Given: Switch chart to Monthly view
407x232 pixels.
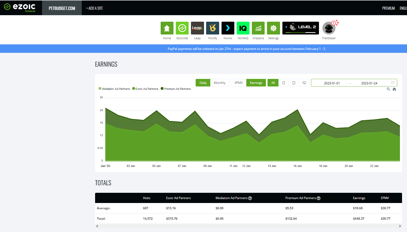Looking at the screenshot, I should [x=220, y=83].
